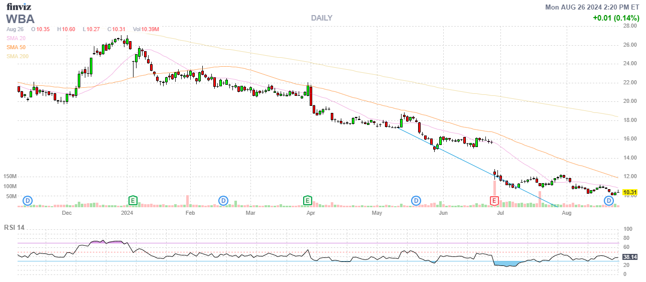This screenshot has width=646, height=282.
Task: Select the green earnings marker in early January
Action: (x=133, y=201)
